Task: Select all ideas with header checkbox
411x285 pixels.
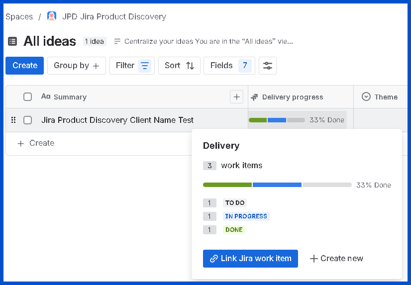Action: click(x=27, y=96)
